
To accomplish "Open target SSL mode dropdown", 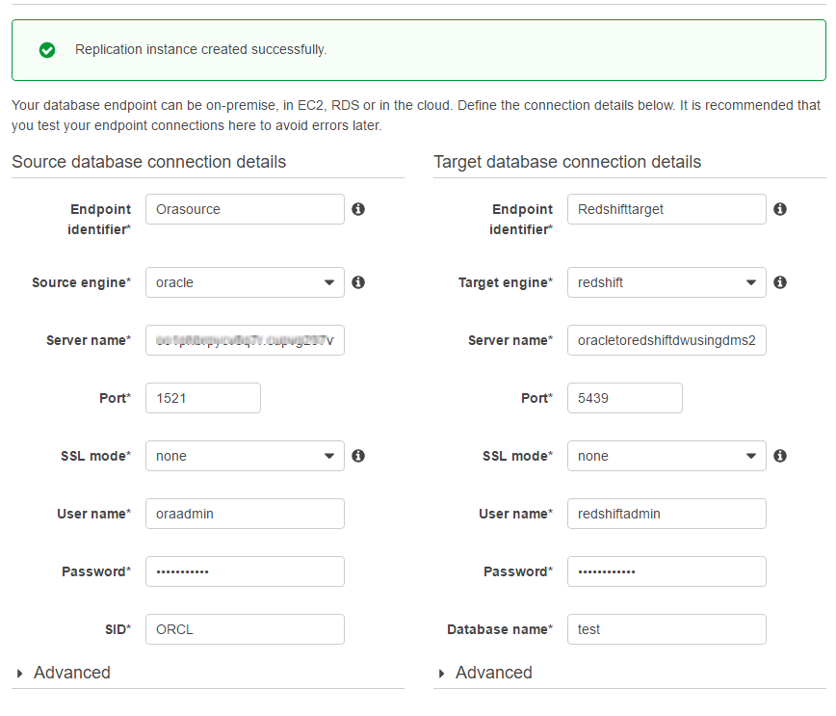I will (x=666, y=456).
